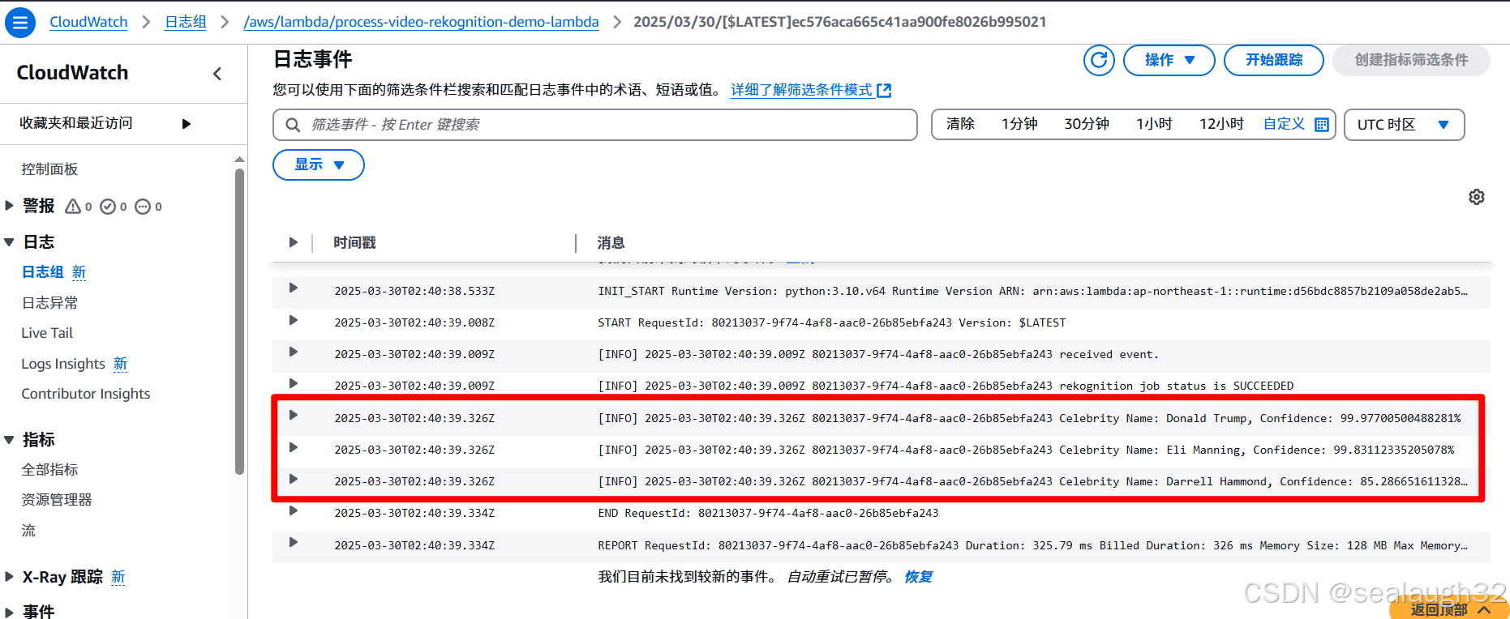
Task: Expand the 事件 sidebar section
Action: (9, 612)
